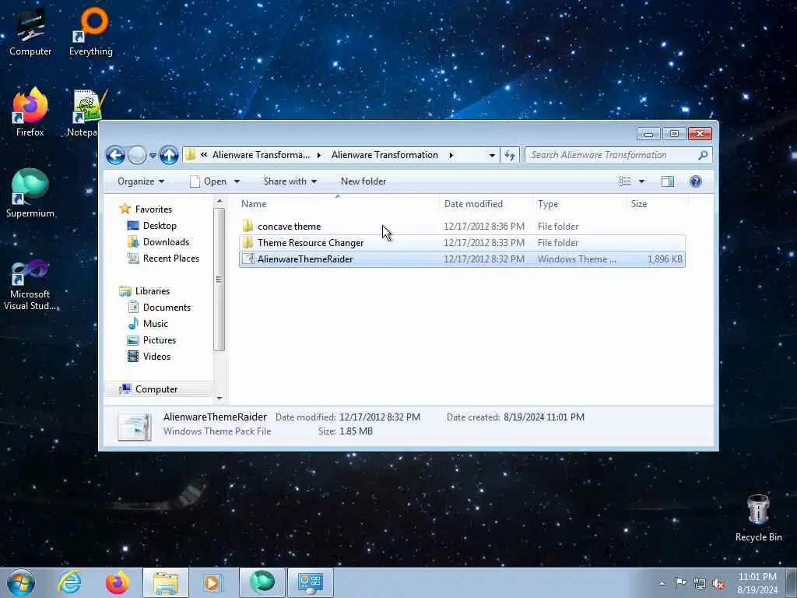Open the Share with menu
Screen dimensions: 797x598
290,181
